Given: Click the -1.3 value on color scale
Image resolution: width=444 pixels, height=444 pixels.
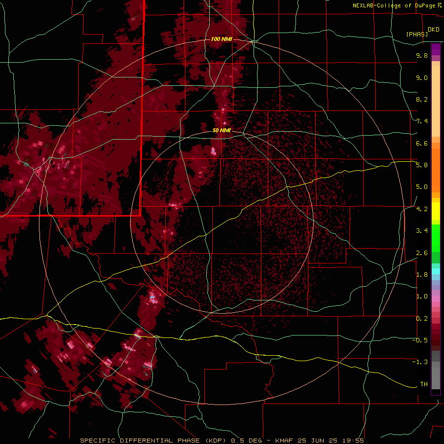Looking at the screenshot, I should [x=420, y=362].
